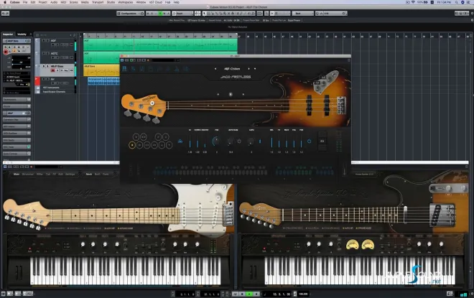Select the Range Selection tool in toolbar

tap(208, 14)
